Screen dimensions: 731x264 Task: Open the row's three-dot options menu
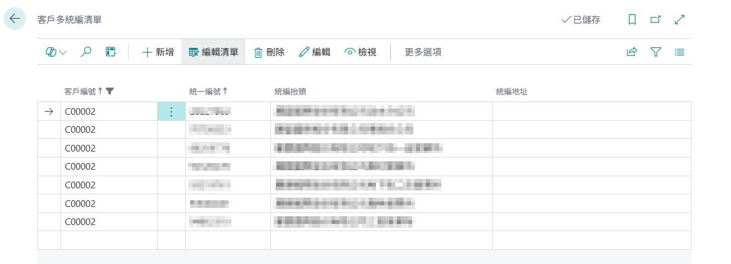pos(171,111)
